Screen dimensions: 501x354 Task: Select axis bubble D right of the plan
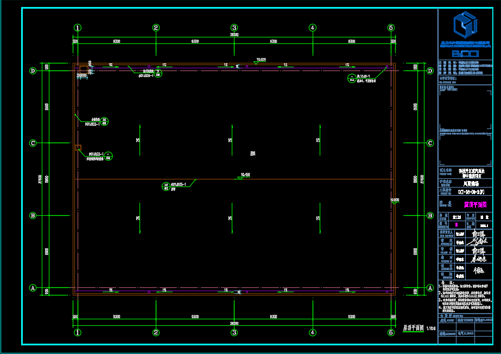[x=430, y=71]
